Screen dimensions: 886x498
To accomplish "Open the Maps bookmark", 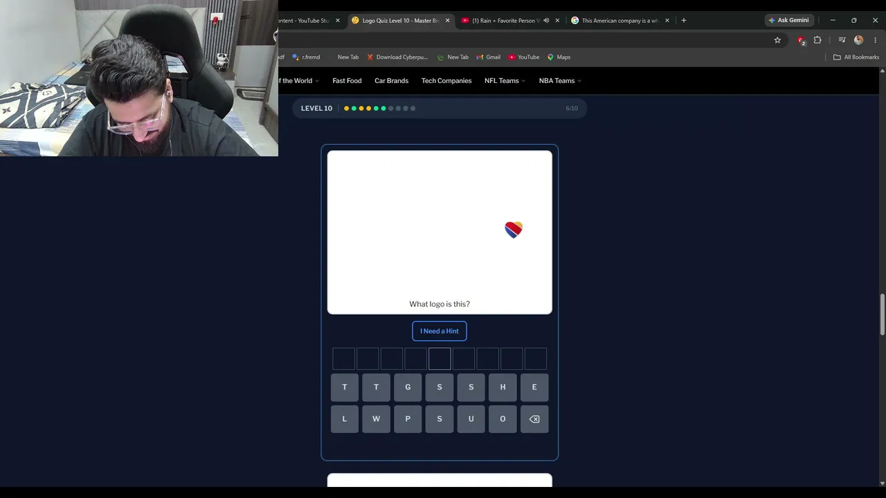I will click(559, 57).
